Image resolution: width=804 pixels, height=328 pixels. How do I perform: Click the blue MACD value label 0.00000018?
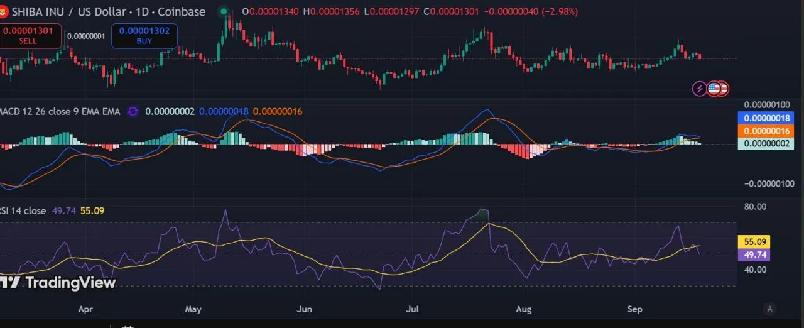(224, 111)
